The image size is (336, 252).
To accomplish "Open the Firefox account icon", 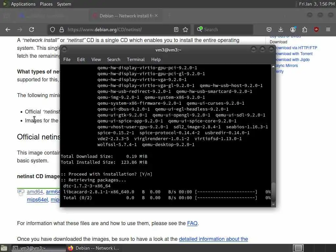I will point(293,30).
